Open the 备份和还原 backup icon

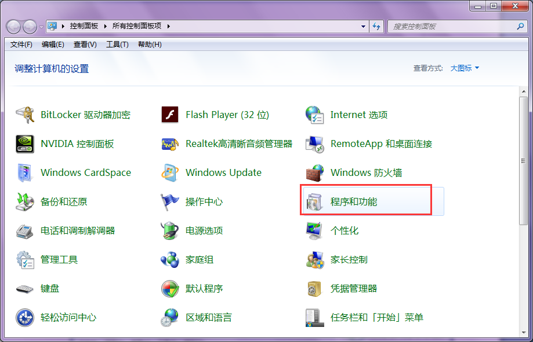[x=25, y=201]
